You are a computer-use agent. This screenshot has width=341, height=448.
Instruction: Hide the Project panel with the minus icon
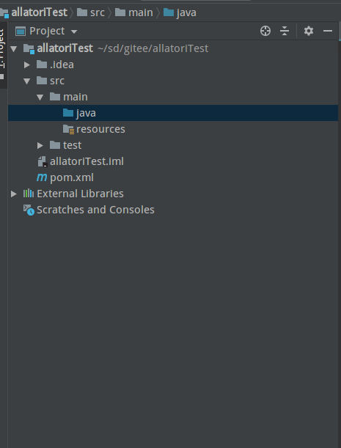click(328, 31)
